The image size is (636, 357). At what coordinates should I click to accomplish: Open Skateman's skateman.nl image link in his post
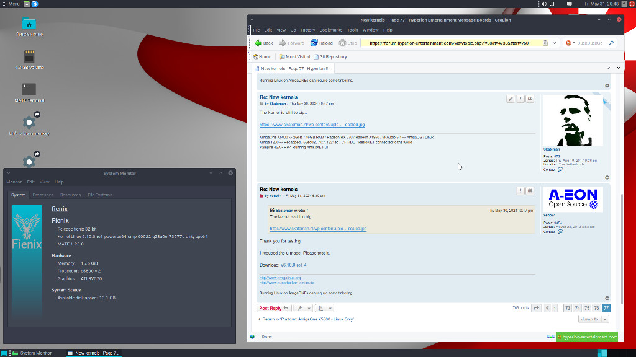pos(312,125)
